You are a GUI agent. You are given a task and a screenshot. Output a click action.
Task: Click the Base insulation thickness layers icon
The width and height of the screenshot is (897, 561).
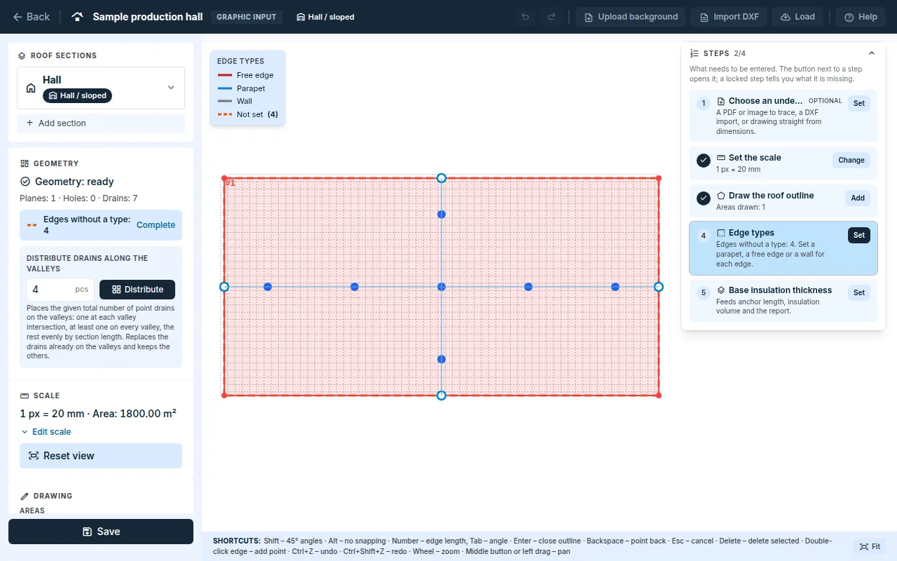point(721,290)
